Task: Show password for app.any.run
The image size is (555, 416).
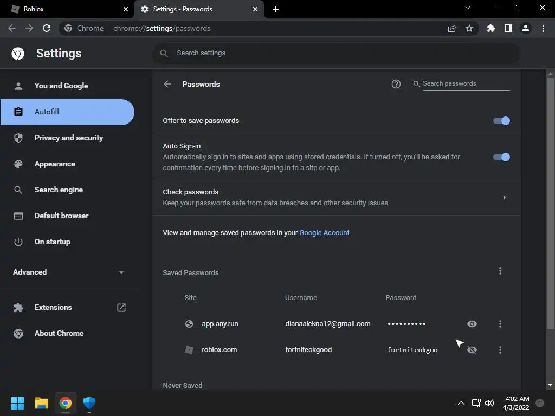Action: pos(472,324)
